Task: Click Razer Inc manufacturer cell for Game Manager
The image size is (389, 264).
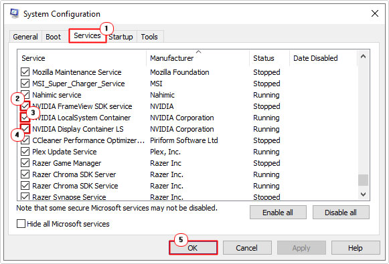Action: tap(166, 163)
